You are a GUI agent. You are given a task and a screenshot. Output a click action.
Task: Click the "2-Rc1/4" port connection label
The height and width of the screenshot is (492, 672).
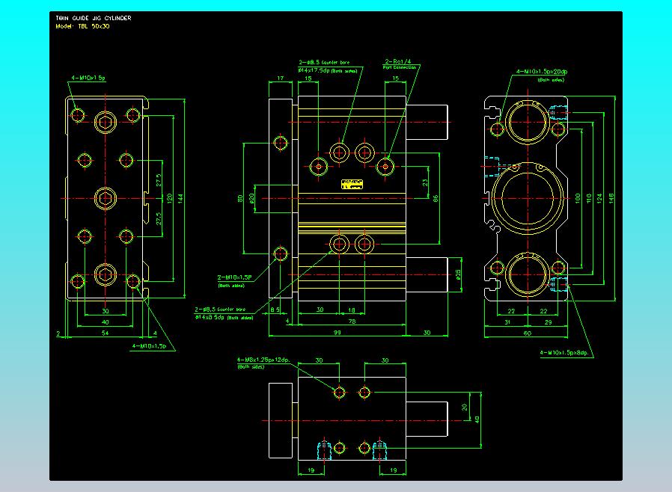[400, 61]
